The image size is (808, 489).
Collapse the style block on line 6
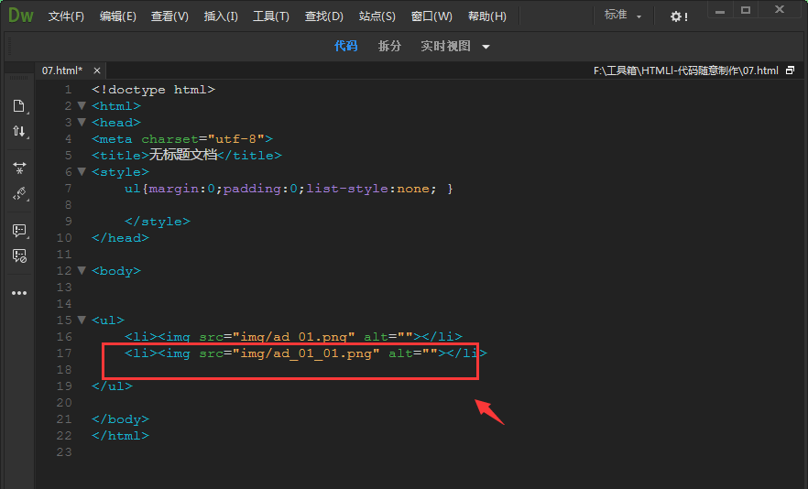82,172
